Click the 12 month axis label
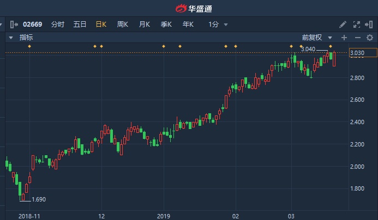The height and width of the screenshot is (220, 378). (101, 216)
